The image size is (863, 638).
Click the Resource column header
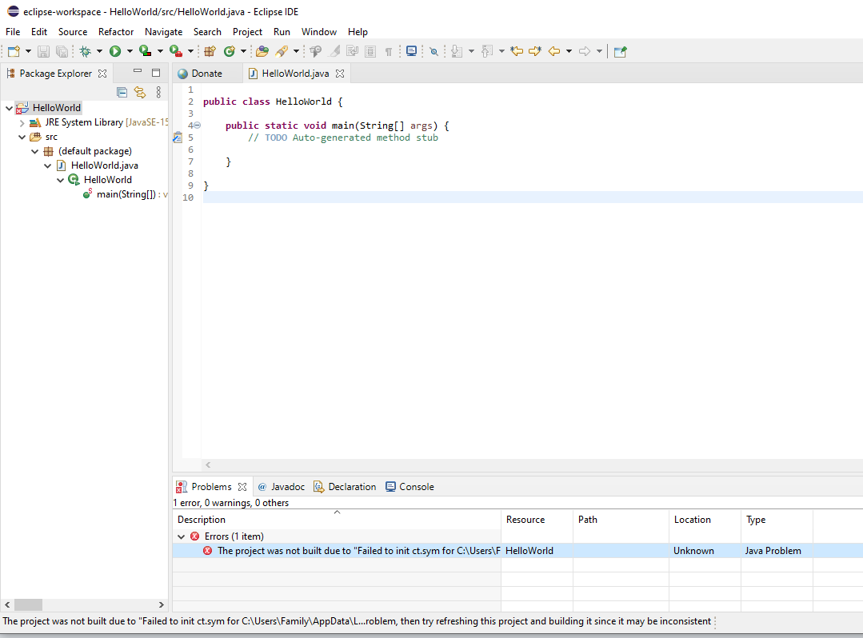[x=525, y=520]
